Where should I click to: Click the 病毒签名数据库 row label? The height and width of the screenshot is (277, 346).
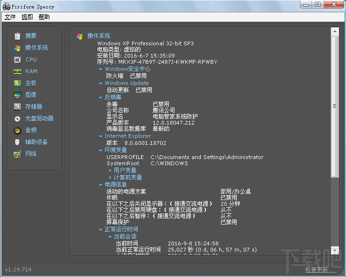[126, 128]
